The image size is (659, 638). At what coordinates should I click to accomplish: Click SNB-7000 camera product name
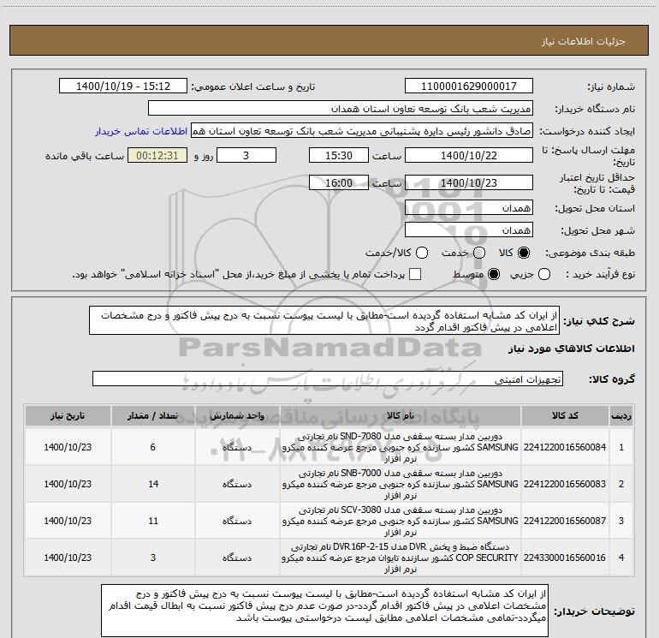401,484
